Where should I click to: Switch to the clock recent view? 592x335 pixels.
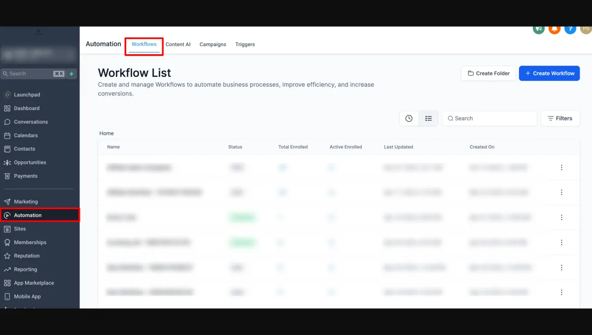pyautogui.click(x=409, y=118)
